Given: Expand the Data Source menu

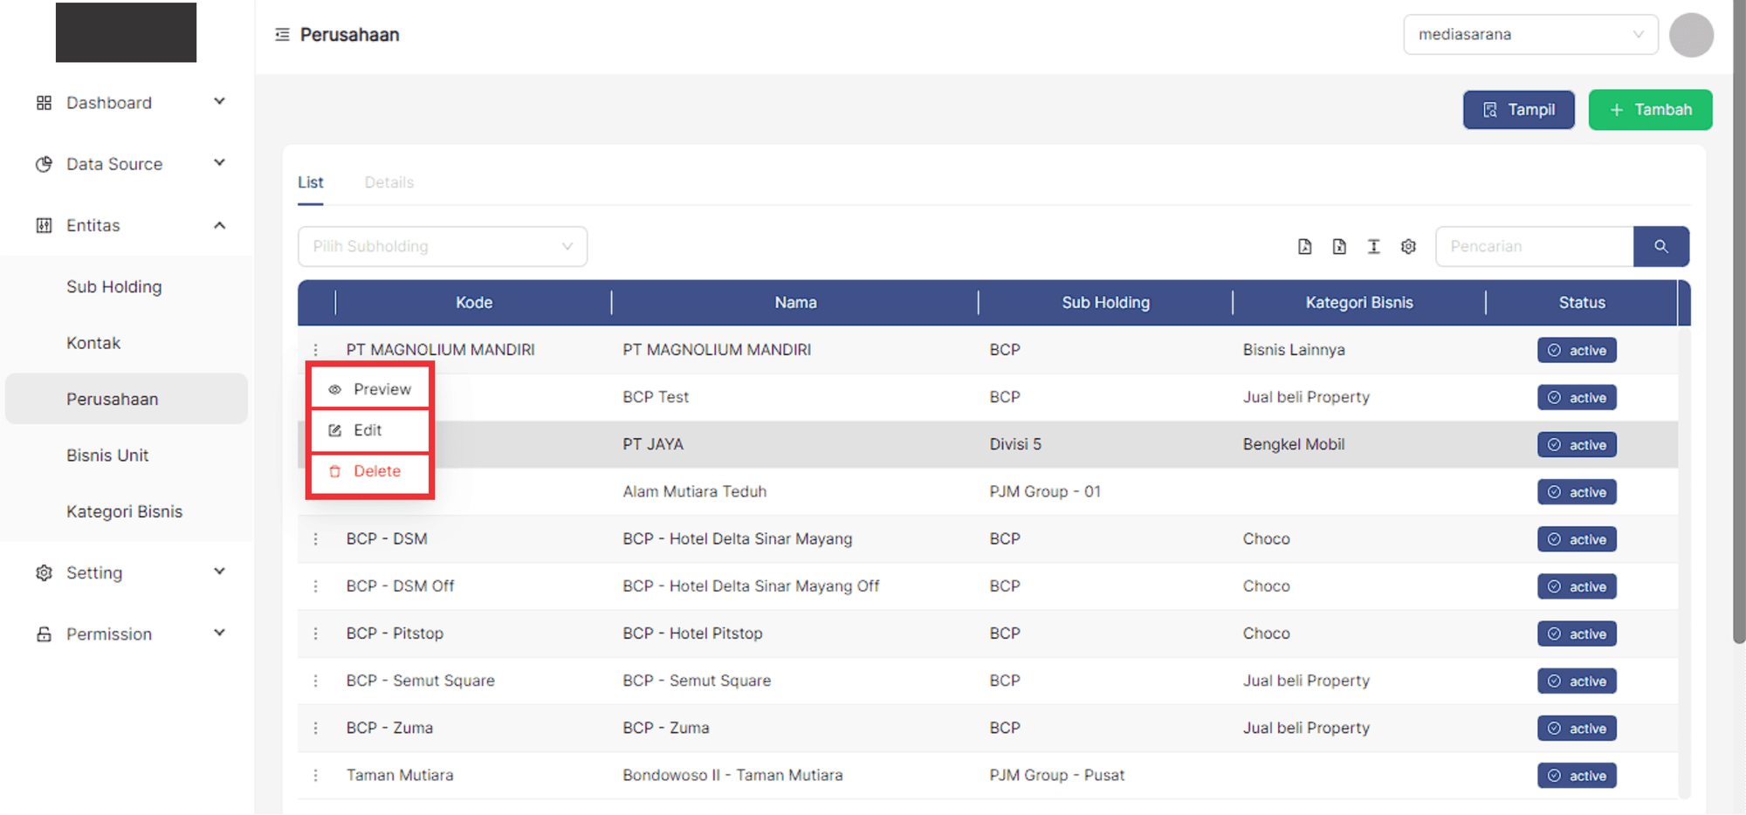Looking at the screenshot, I should 219,164.
